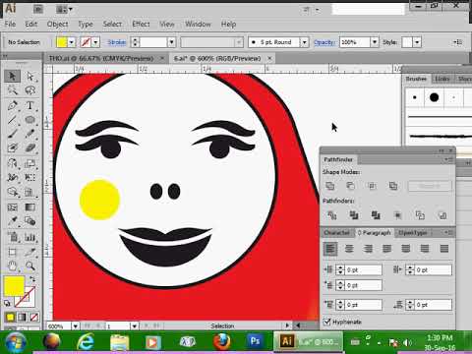This screenshot has height=354, width=472.
Task: Click the Stroke link in control bar
Action: 116,42
